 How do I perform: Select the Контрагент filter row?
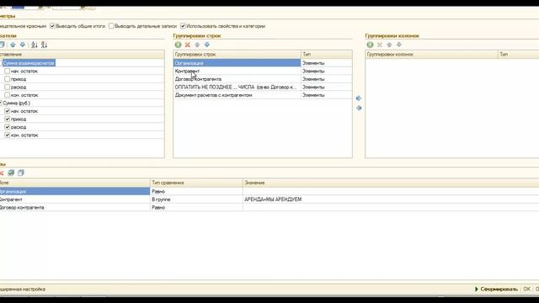point(75,199)
